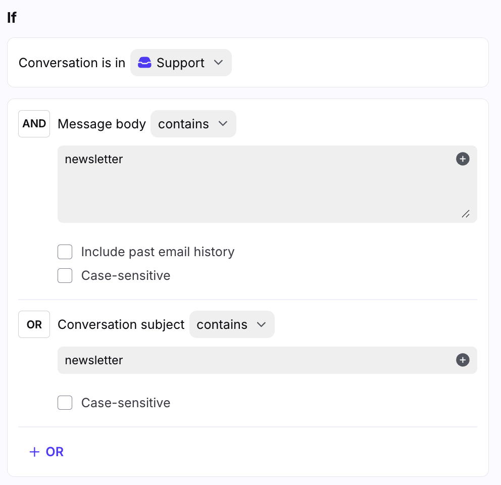Click plus icon in conversation subject field

[463, 360]
